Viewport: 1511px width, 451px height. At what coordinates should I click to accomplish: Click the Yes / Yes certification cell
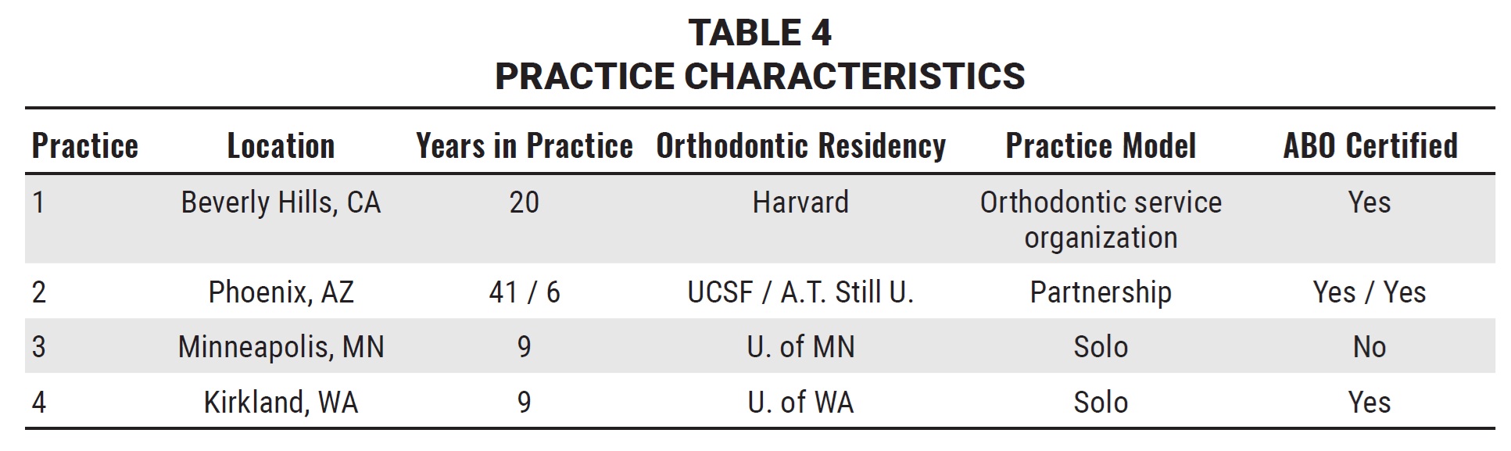(x=1370, y=292)
